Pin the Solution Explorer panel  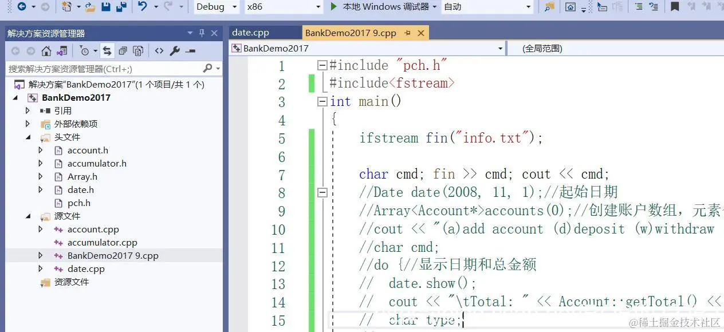202,33
